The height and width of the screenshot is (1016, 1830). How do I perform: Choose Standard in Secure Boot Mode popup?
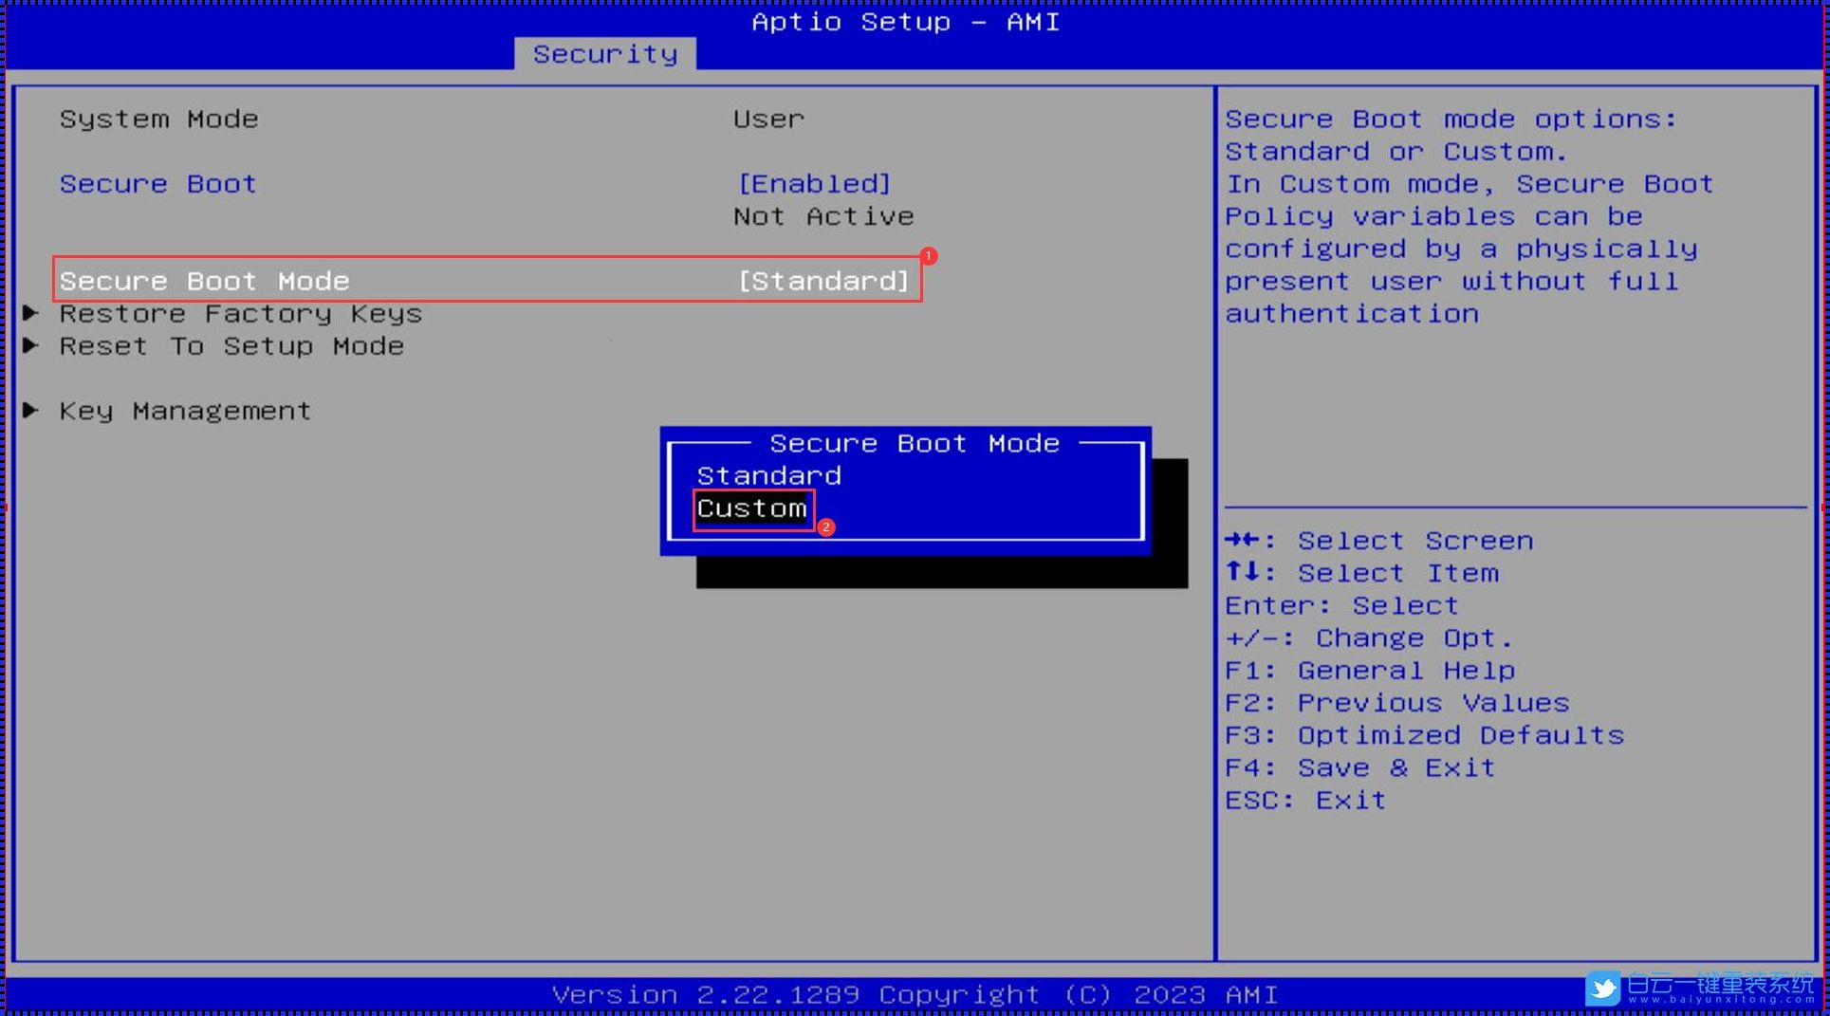coord(768,476)
